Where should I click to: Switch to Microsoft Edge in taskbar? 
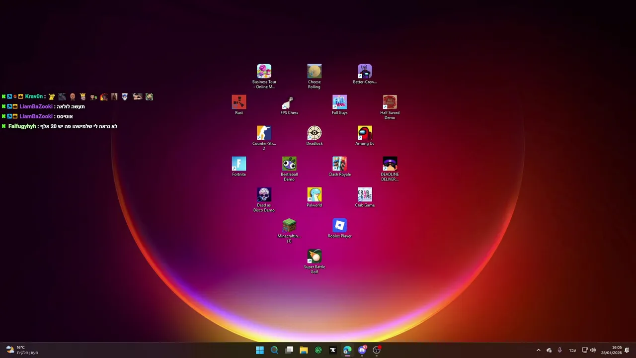(347, 350)
